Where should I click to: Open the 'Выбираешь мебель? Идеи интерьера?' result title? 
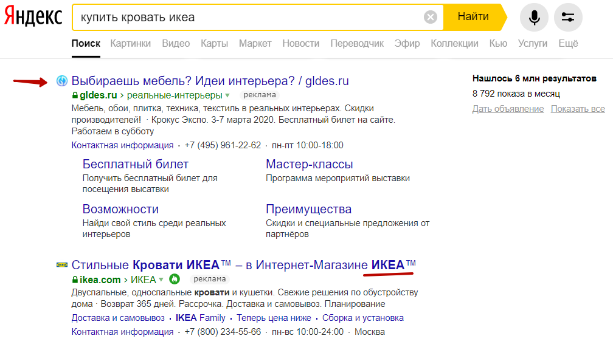(x=210, y=81)
